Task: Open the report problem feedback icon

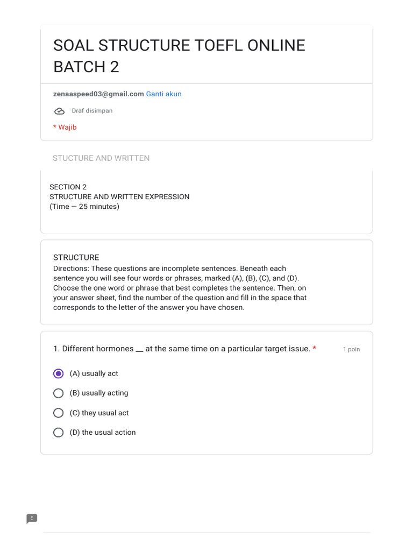Action: pyautogui.click(x=32, y=519)
